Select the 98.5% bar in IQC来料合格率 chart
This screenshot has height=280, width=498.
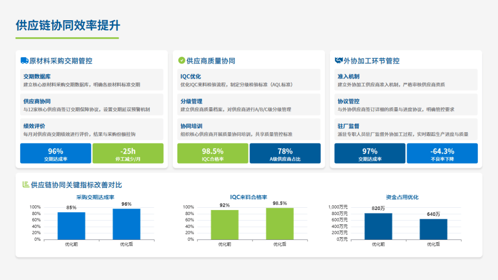[279, 223]
